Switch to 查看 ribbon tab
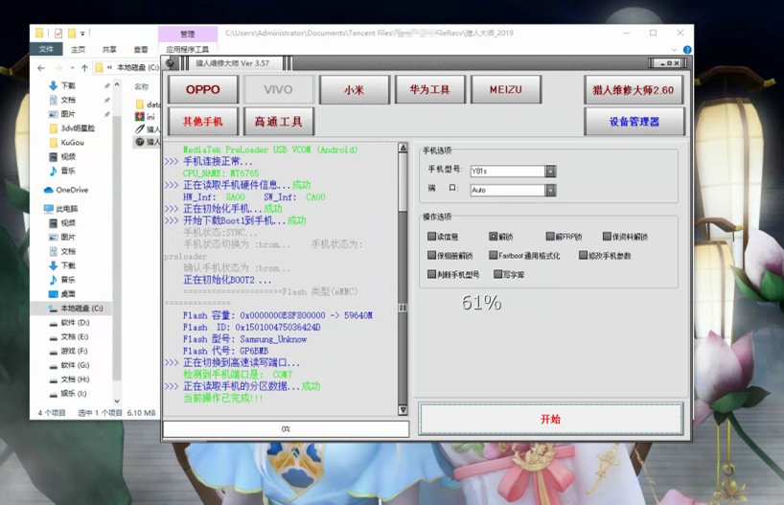This screenshot has width=784, height=505. coord(141,50)
